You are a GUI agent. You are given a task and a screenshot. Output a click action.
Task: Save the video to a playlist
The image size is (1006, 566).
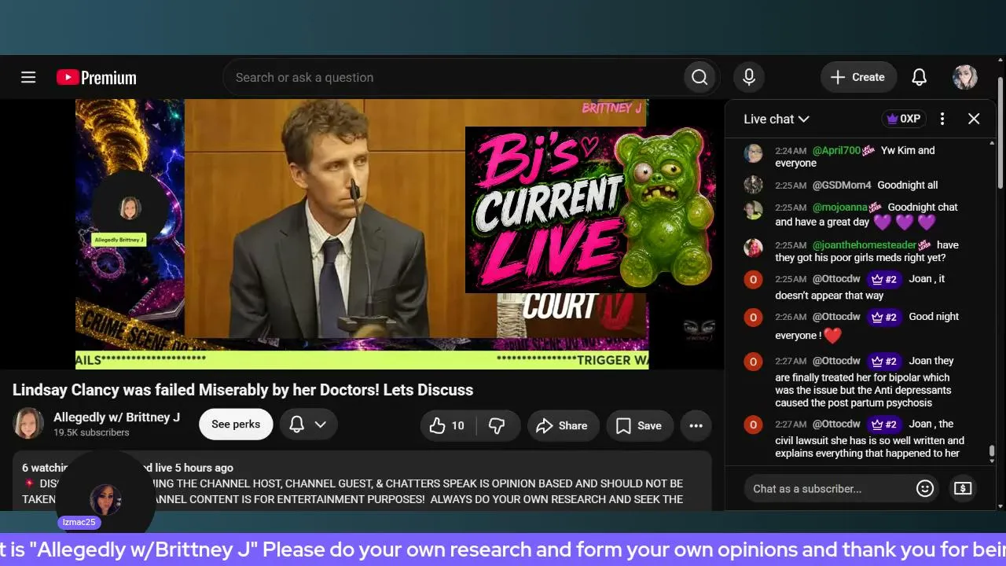click(639, 425)
